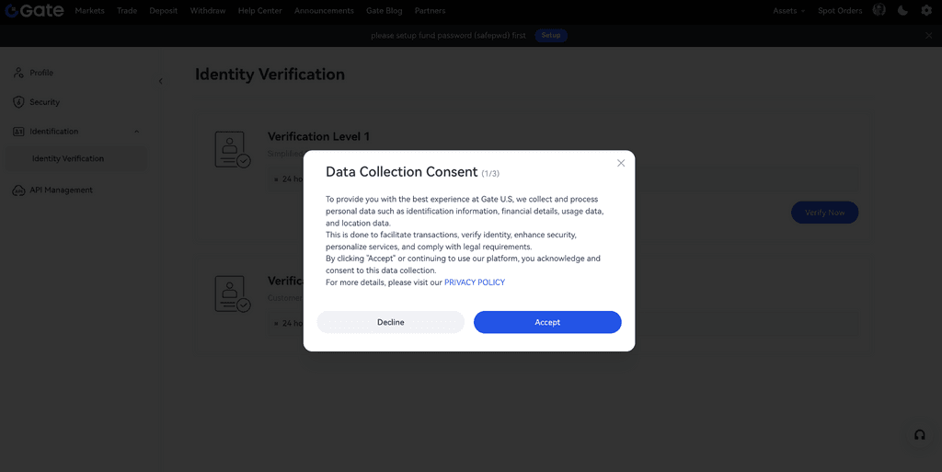Click the API Management cloud icon
Image resolution: width=942 pixels, height=472 pixels.
[x=18, y=190]
